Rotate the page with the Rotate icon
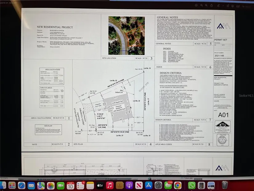254x191 pixels. (228, 6)
